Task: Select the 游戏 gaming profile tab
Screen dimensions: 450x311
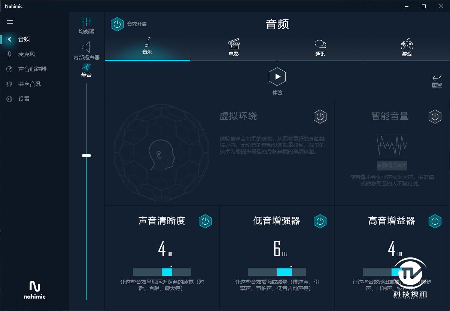Action: click(x=407, y=47)
